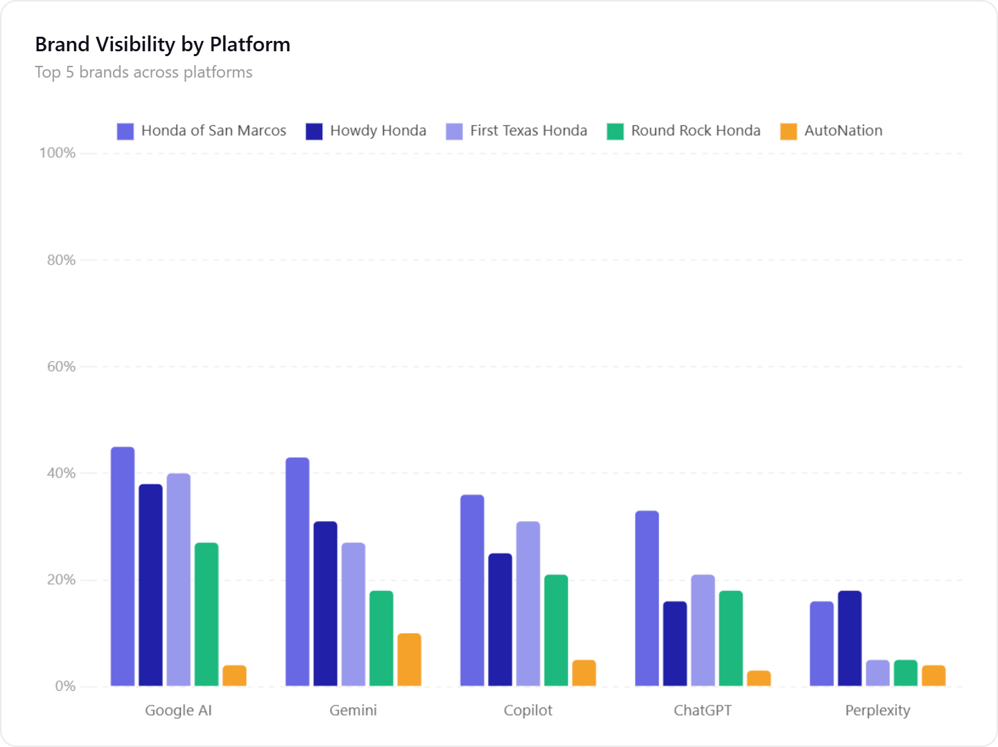Click the 100% gridline label on the y-axis
This screenshot has height=747, width=998.
coord(58,152)
